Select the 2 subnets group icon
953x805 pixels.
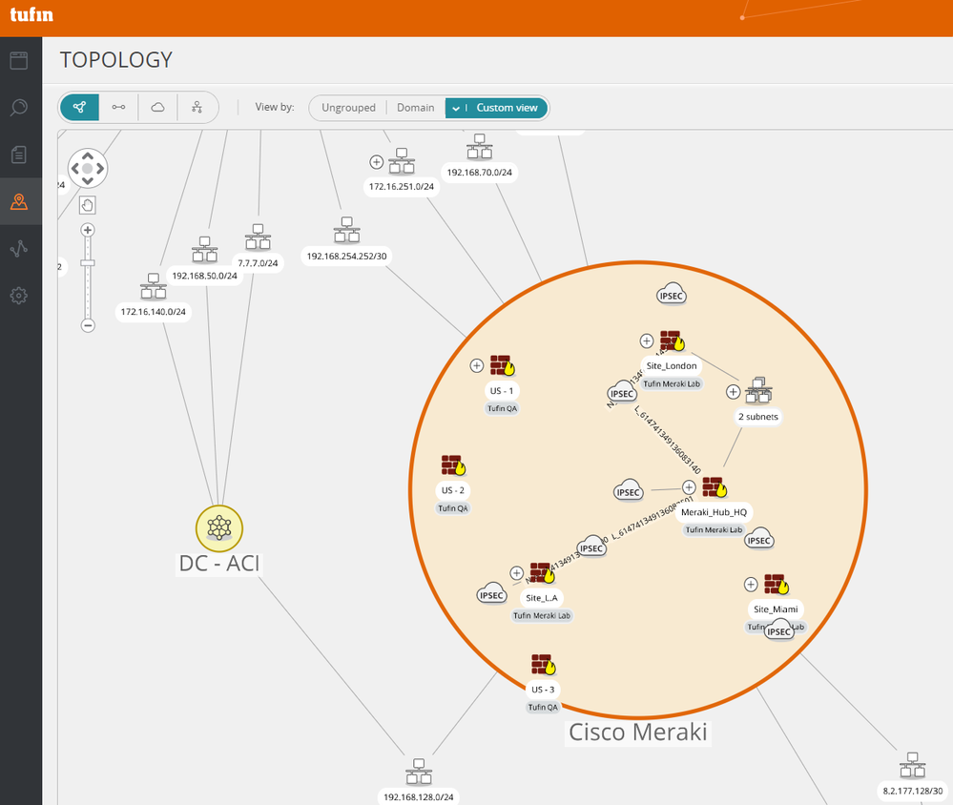click(758, 391)
